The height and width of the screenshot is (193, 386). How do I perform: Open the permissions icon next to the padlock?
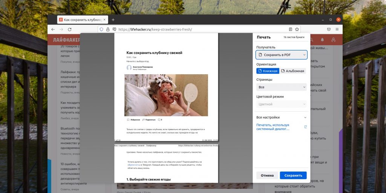click(x=114, y=29)
